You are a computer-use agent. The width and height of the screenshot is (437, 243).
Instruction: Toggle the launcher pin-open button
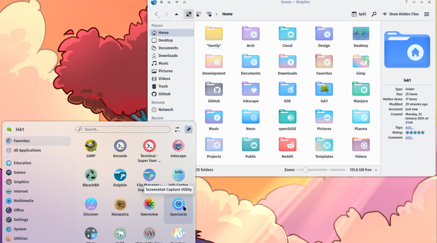coord(189,129)
